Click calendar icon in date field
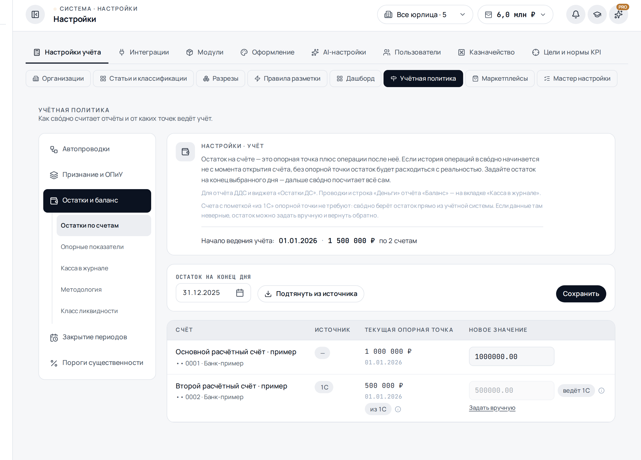The height and width of the screenshot is (460, 641). pos(240,293)
